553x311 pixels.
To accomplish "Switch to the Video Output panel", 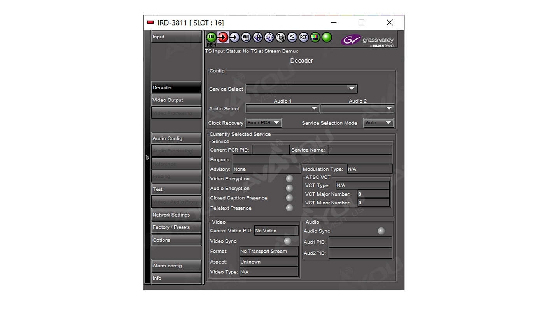I will (x=177, y=100).
